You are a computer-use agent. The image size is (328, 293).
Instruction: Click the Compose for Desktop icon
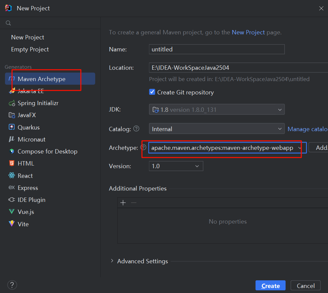pyautogui.click(x=12, y=151)
